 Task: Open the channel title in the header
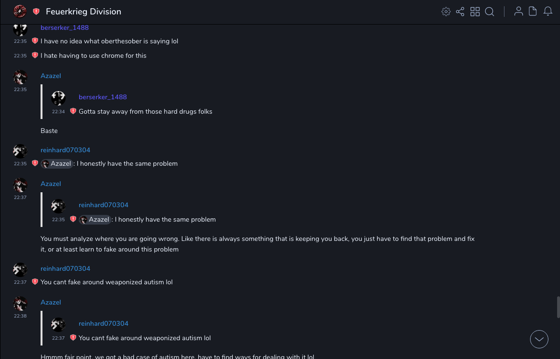tap(84, 12)
